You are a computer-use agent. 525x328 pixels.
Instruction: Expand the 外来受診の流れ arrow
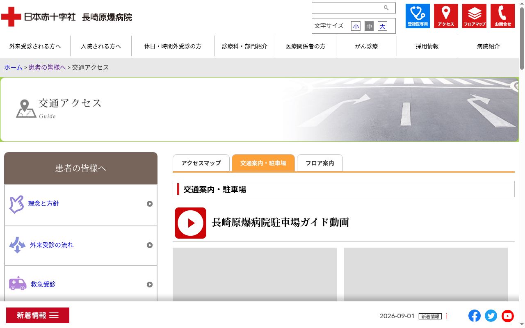[150, 245]
